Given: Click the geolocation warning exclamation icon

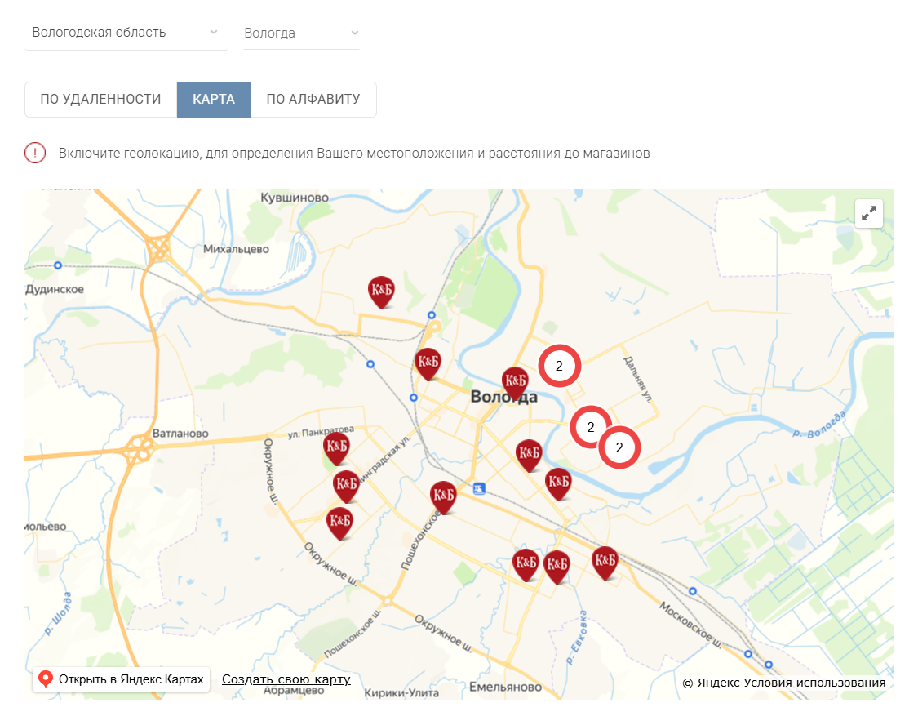Looking at the screenshot, I should [35, 153].
